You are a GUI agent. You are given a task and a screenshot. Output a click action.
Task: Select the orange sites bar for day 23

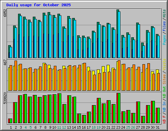119,75
